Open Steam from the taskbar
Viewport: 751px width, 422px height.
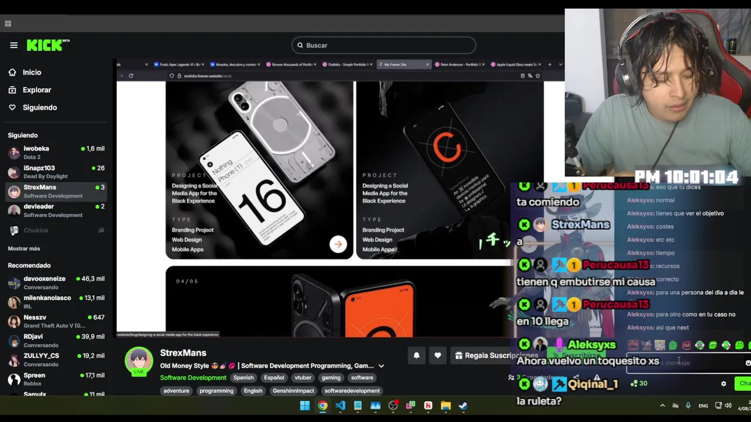click(463, 406)
